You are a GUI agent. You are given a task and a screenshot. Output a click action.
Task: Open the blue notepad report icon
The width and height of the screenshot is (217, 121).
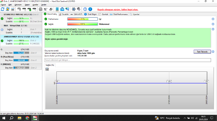[x=57, y=9]
